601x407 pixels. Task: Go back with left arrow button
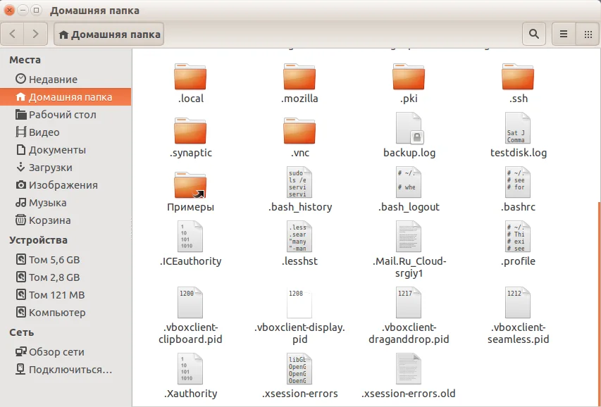[14, 34]
